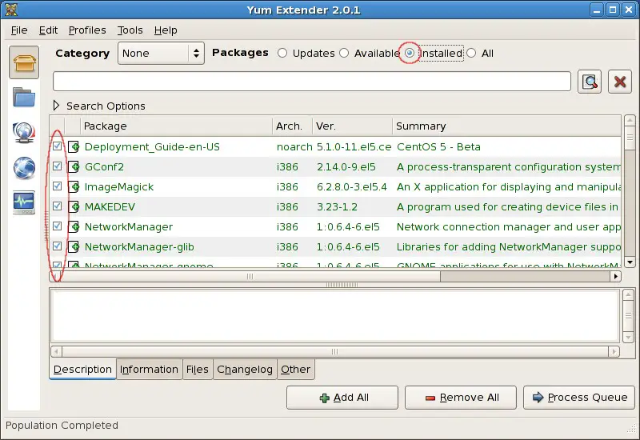Click the search magnifier icon button
Screen dimensions: 640x440
point(590,82)
